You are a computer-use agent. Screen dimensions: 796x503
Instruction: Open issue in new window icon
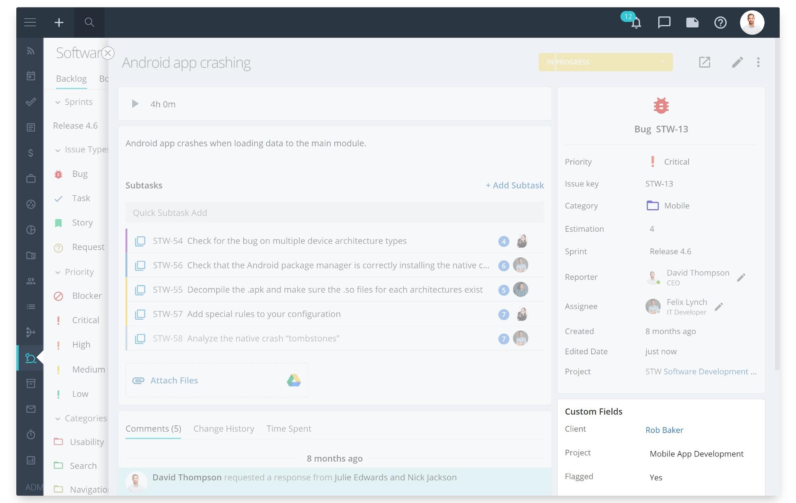(x=704, y=62)
